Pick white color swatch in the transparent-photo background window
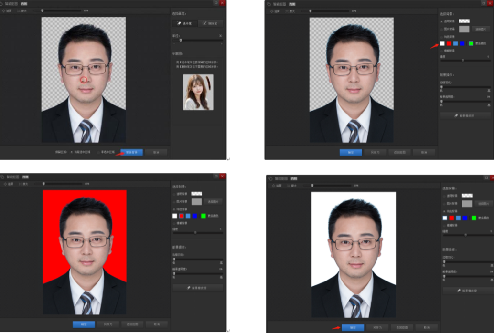Image resolution: width=494 pixels, height=333 pixels. [442, 43]
